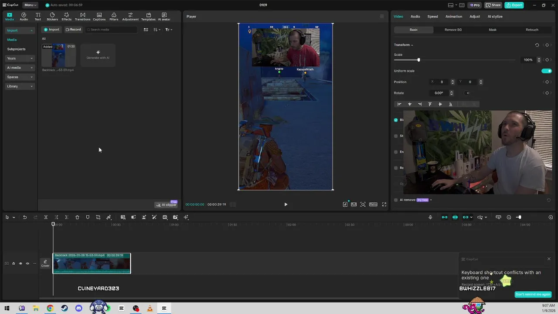Play the video in the player

[x=286, y=204]
